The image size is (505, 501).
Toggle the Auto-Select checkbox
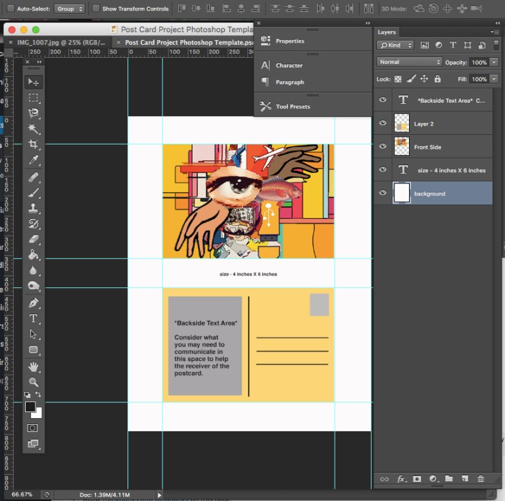[x=11, y=9]
